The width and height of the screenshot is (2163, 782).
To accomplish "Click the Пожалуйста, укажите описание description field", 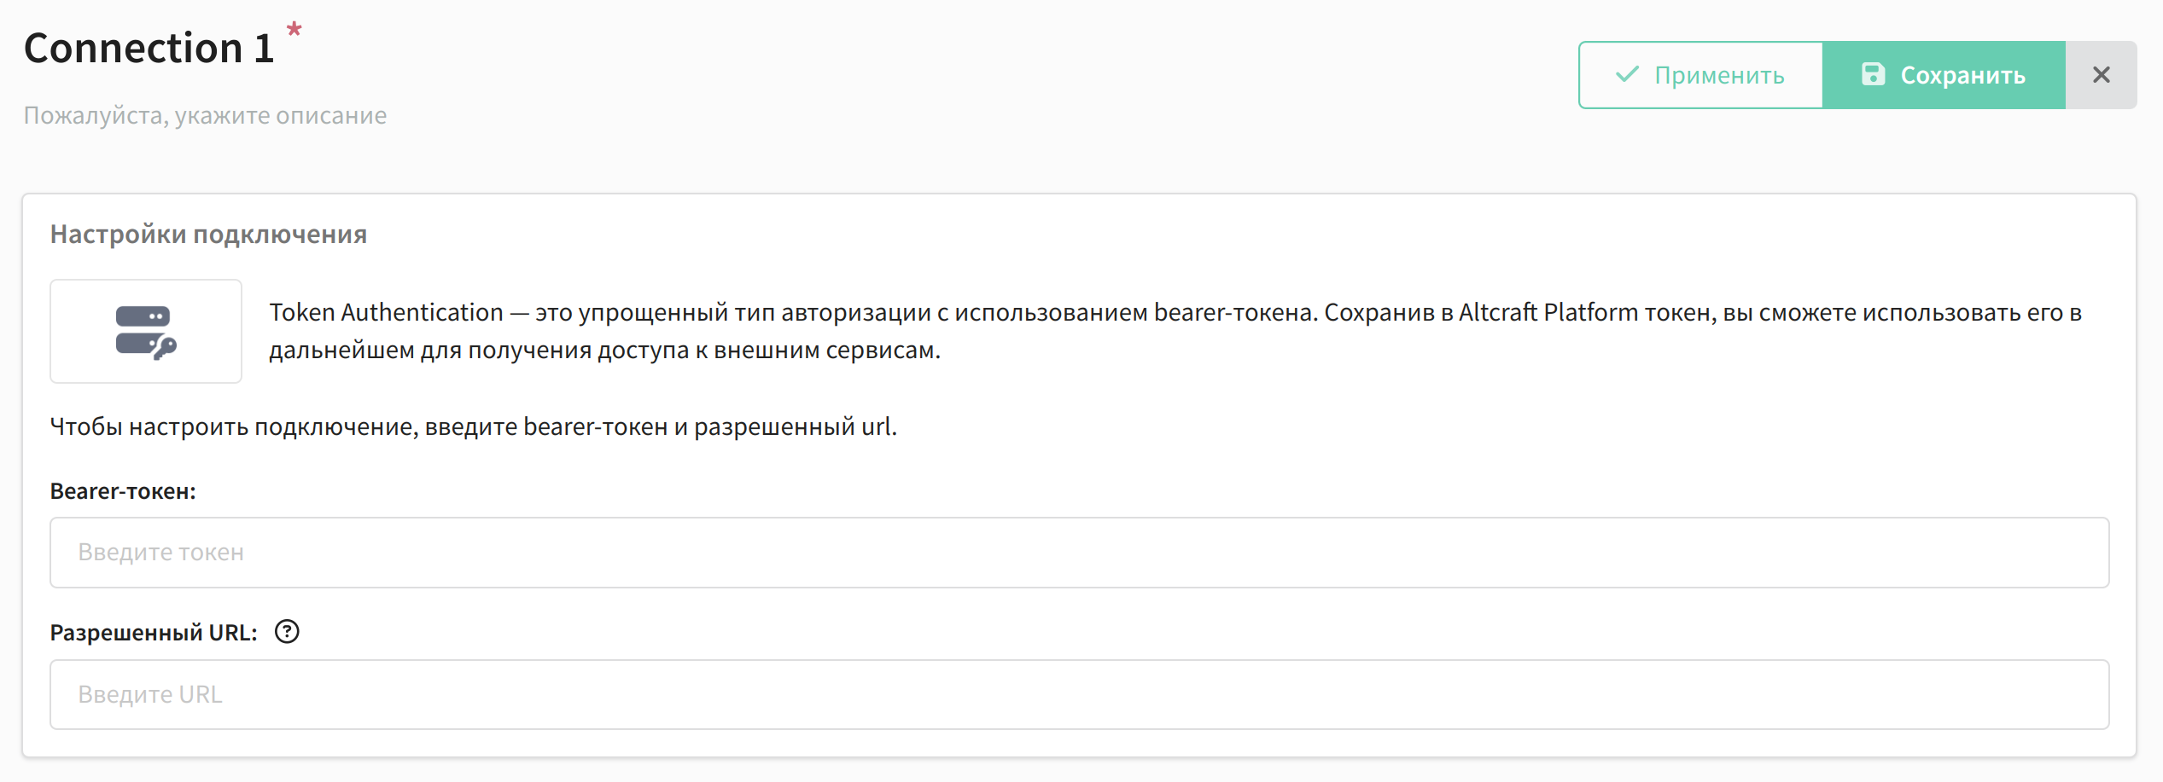I will (205, 115).
